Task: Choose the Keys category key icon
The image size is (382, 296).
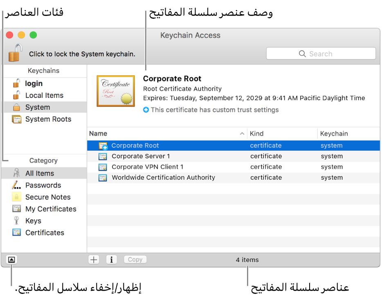Action: click(x=16, y=220)
